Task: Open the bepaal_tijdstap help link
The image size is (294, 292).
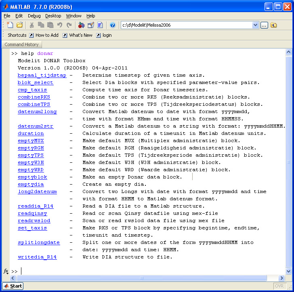Action: coord(42,75)
